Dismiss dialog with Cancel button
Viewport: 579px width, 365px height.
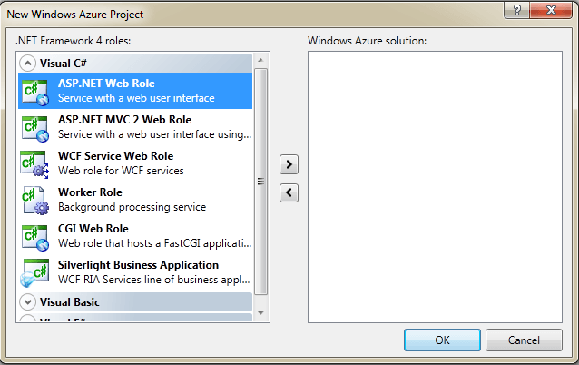[524, 340]
